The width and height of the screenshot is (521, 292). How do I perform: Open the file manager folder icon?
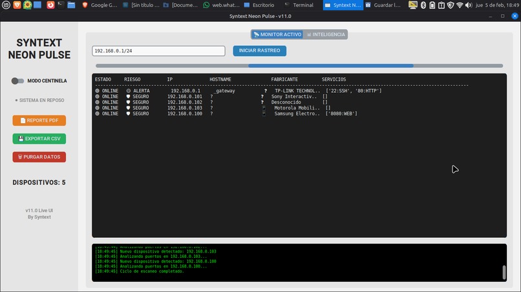[71, 5]
